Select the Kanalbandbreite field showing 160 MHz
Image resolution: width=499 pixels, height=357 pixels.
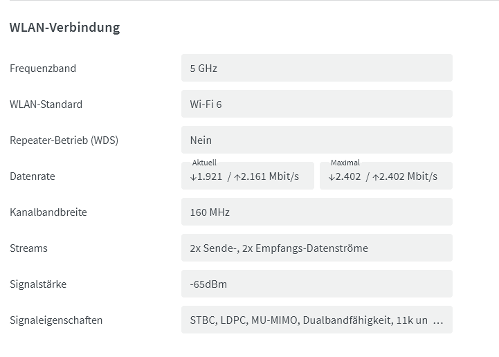[317, 212]
